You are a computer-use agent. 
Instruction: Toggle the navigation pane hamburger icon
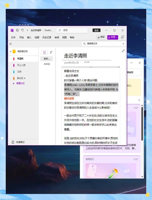(11, 44)
